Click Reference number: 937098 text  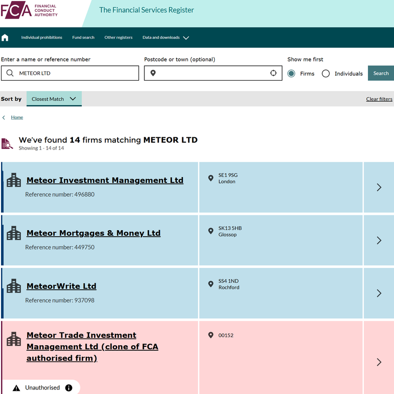(60, 300)
